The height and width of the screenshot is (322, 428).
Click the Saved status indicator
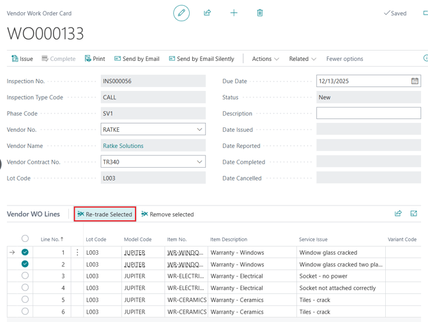point(395,13)
